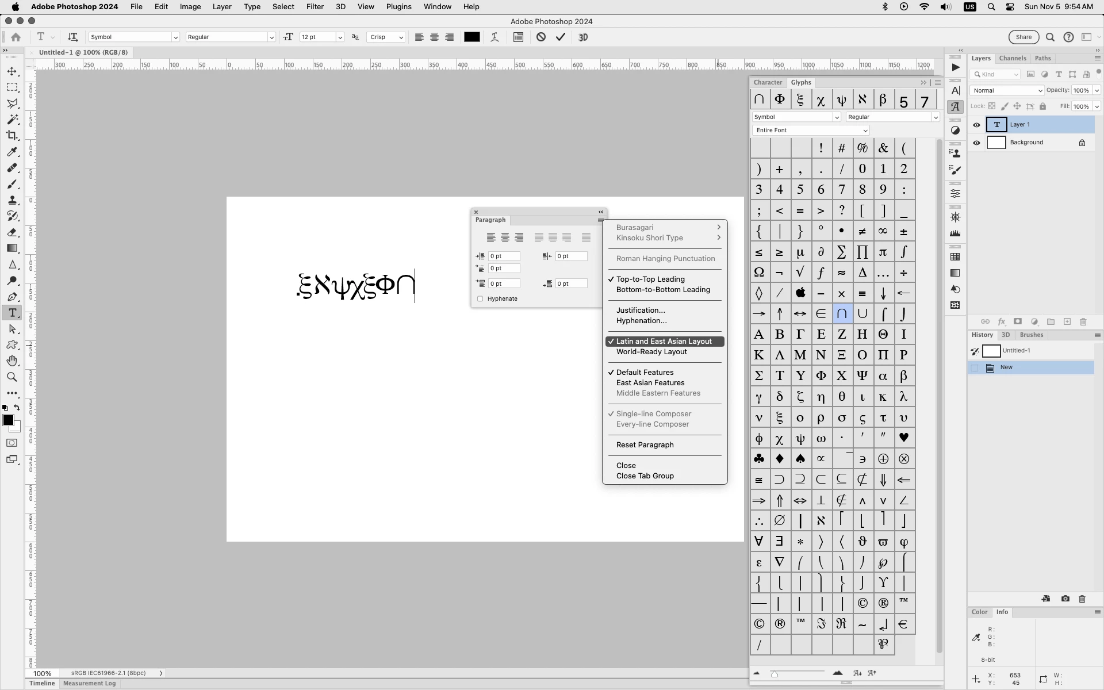Select the Magic Wand tool
This screenshot has width=1104, height=690.
(x=12, y=120)
